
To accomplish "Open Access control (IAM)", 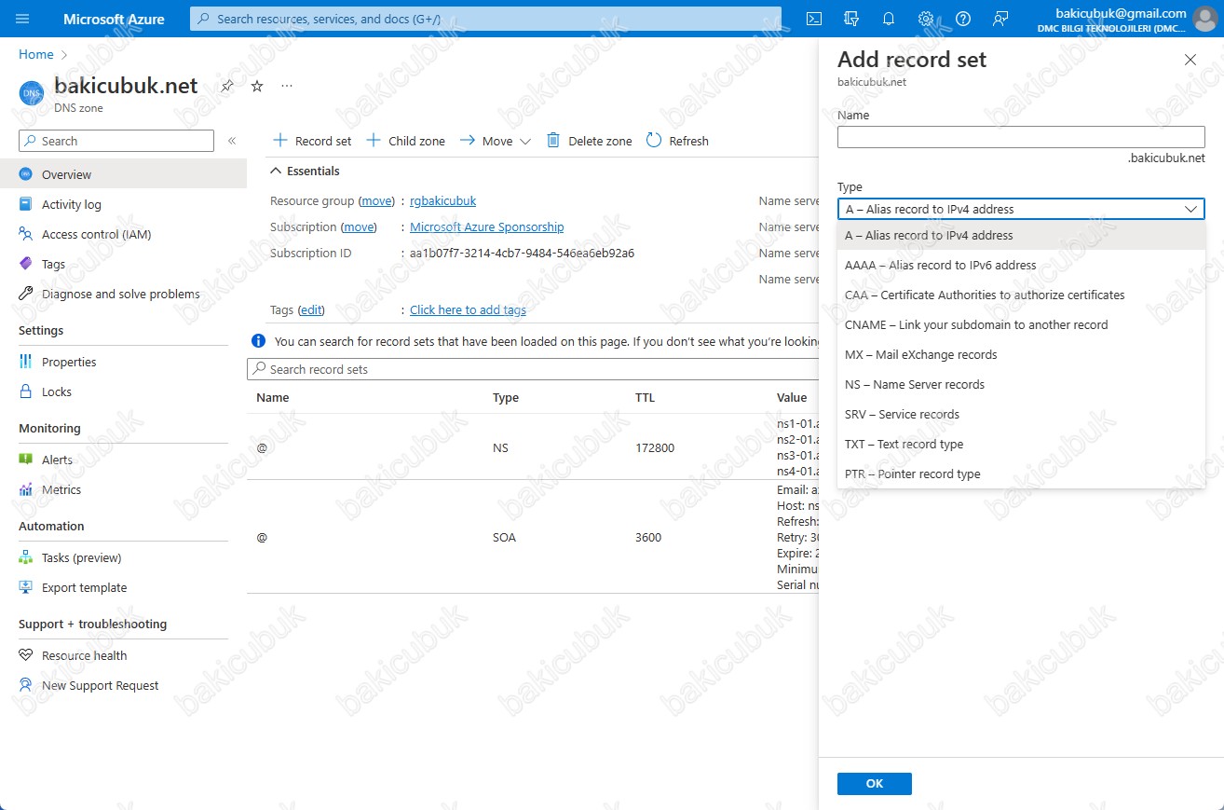I will point(123,234).
